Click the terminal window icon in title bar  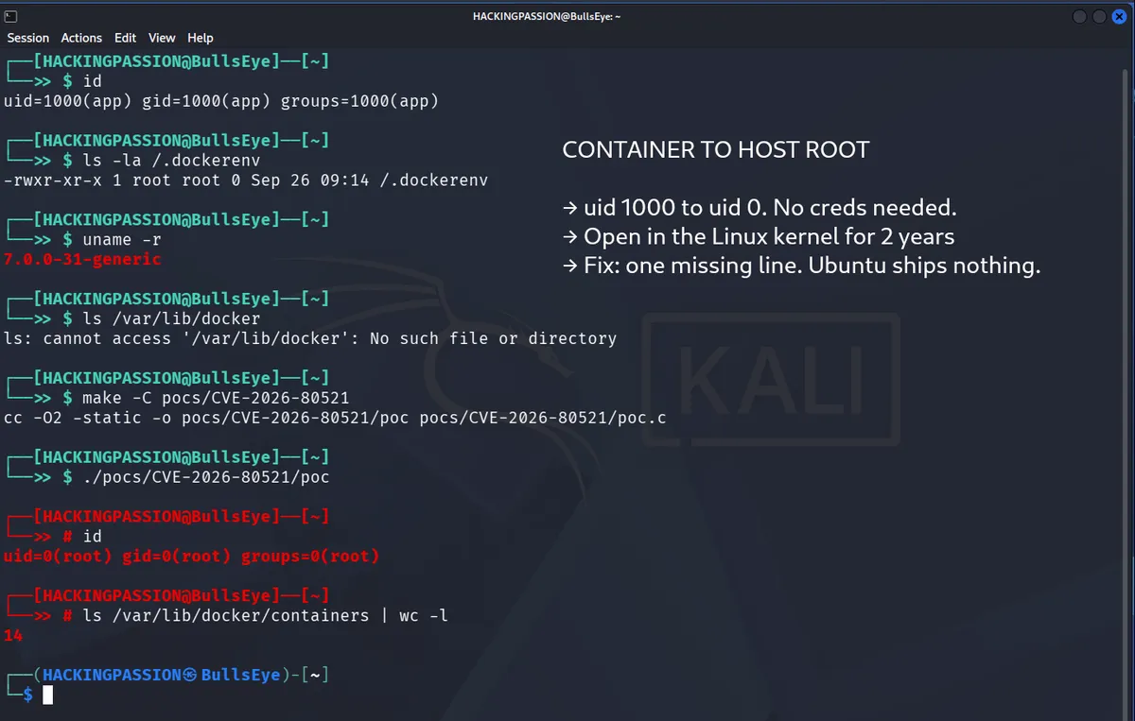coord(9,16)
